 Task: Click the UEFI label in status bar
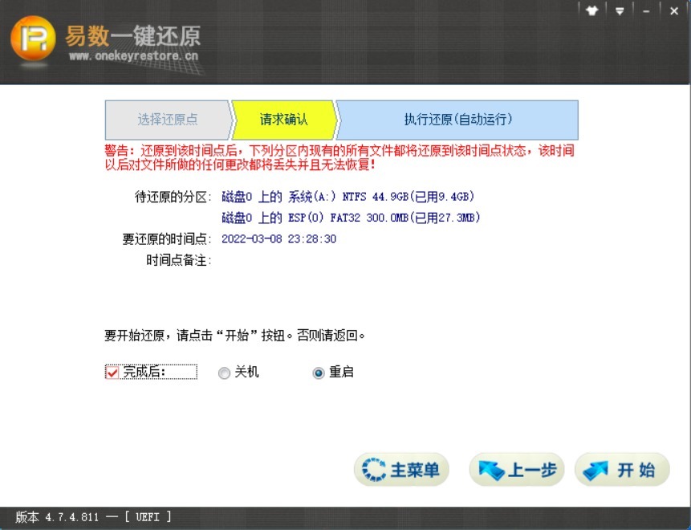148,517
